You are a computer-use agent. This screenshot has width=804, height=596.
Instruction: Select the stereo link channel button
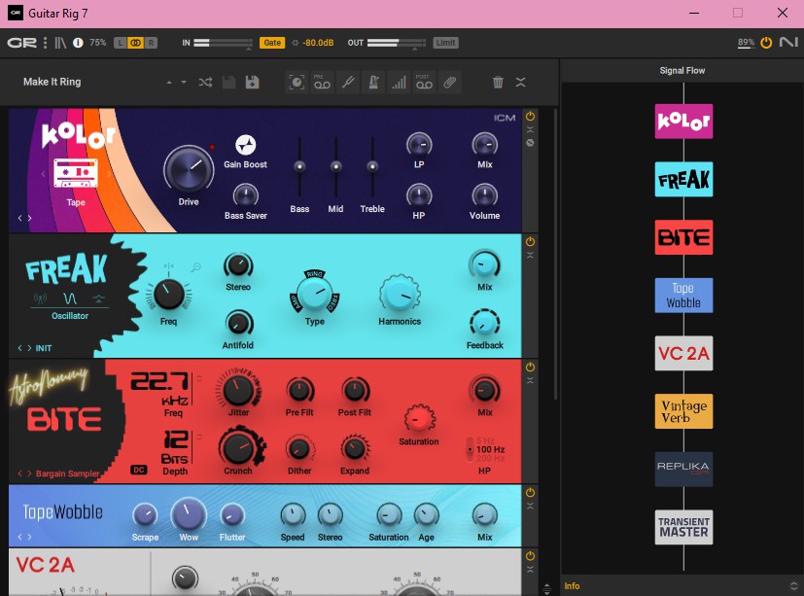click(135, 43)
